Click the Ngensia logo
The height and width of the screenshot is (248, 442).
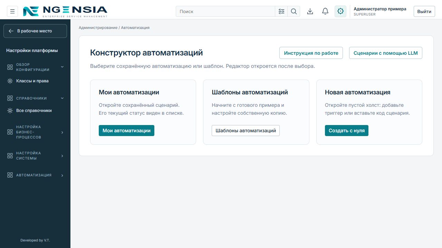[65, 11]
